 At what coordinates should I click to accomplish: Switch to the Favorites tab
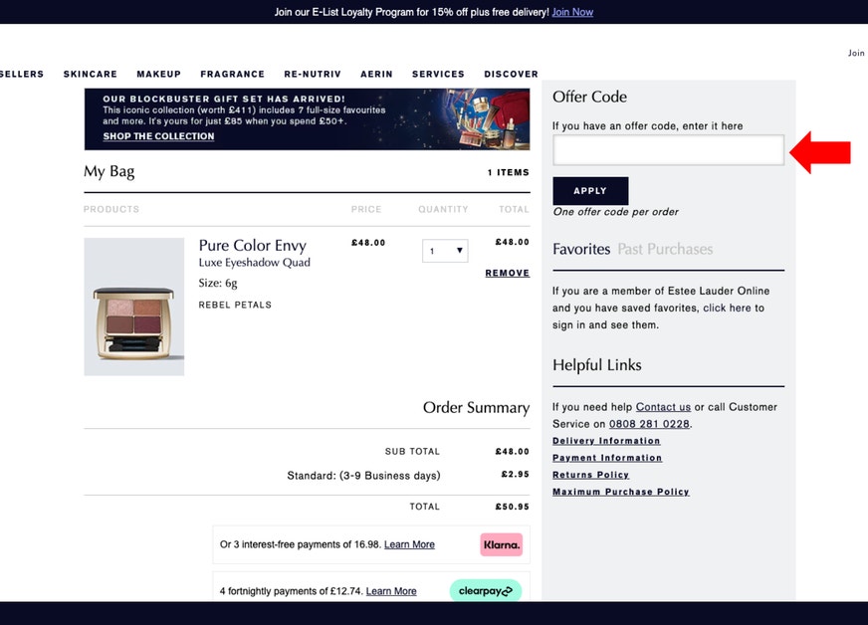[x=581, y=249]
